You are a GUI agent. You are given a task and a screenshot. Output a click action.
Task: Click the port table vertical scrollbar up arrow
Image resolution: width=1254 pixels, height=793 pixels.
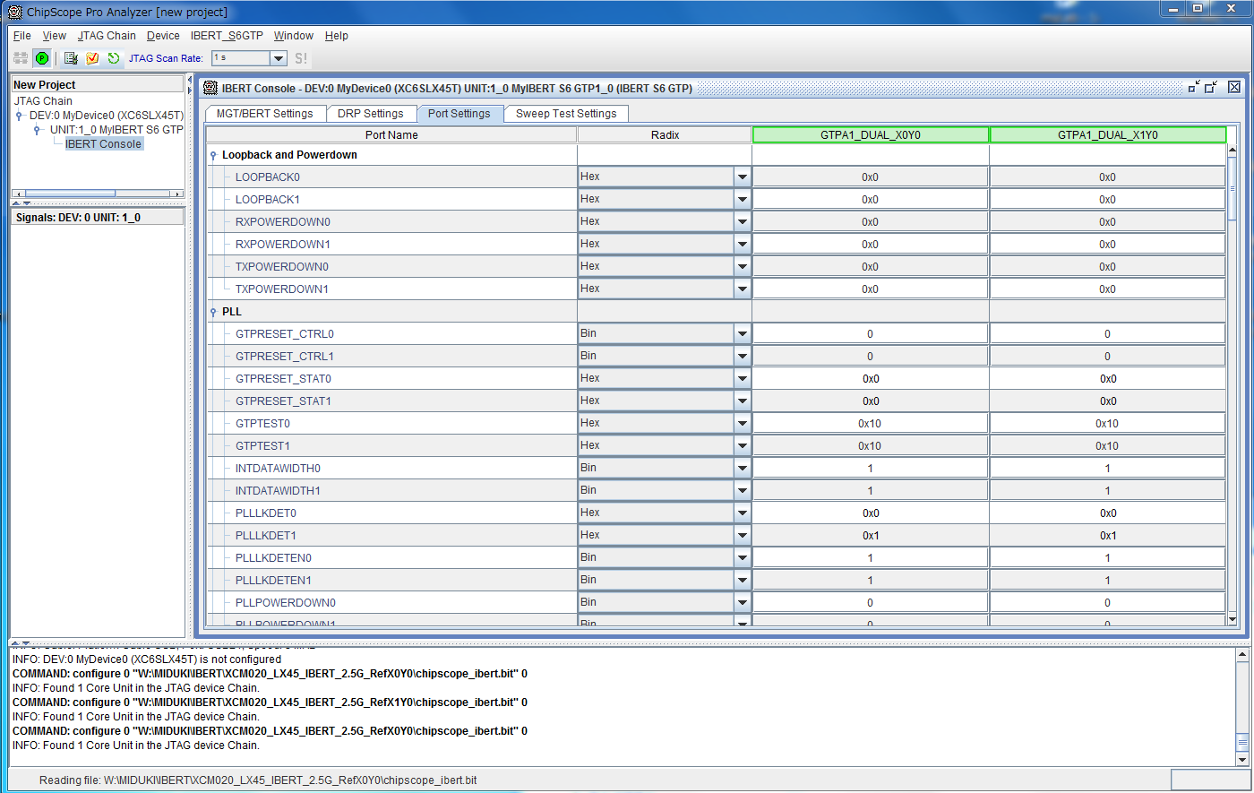tap(1233, 150)
